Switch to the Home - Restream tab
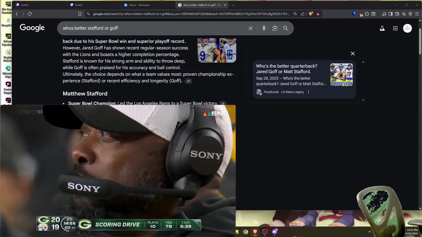The image size is (422, 237). [147, 5]
